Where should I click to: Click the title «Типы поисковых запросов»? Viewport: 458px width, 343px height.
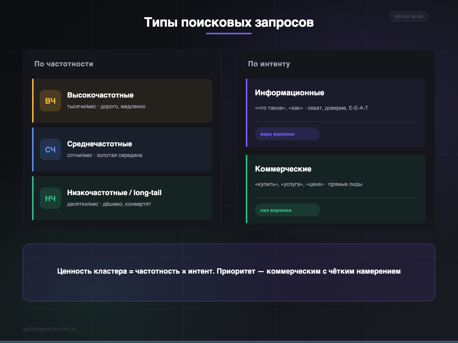point(229,22)
